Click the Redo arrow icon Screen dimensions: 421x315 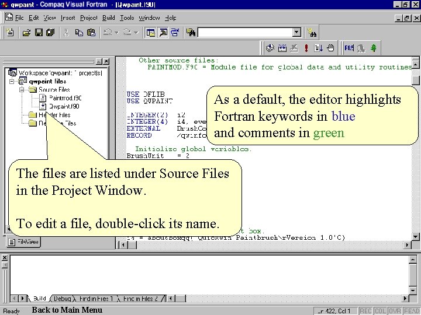tap(127, 33)
